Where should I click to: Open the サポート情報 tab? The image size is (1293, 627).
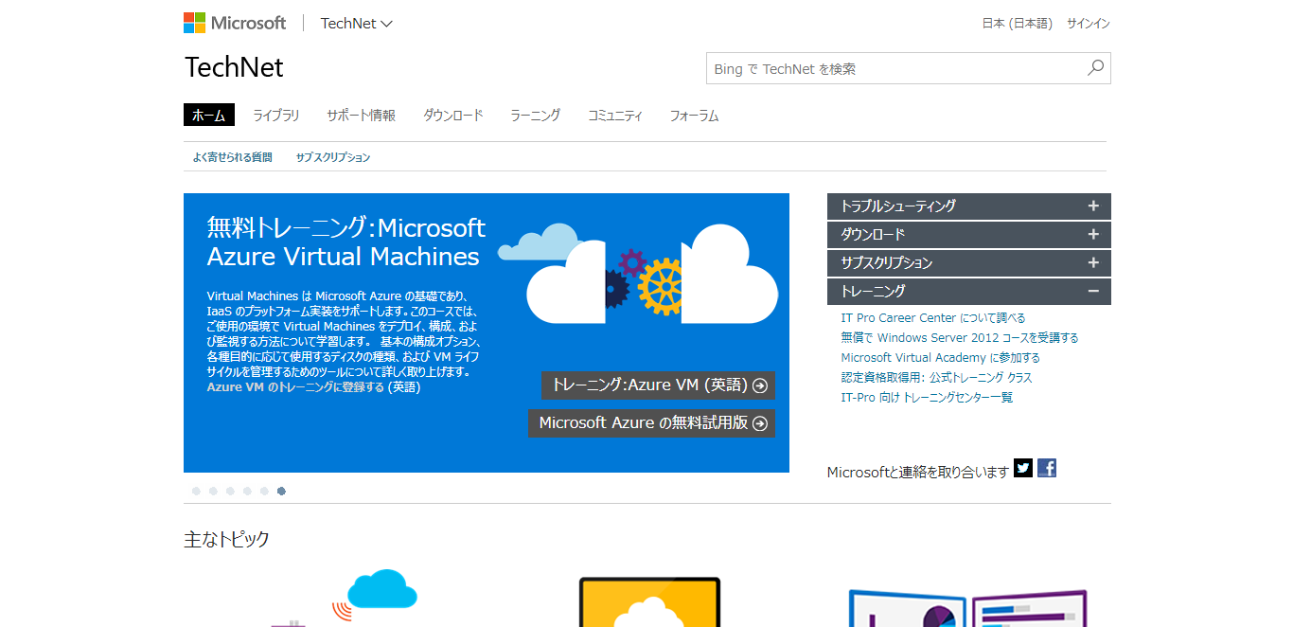[x=362, y=116]
